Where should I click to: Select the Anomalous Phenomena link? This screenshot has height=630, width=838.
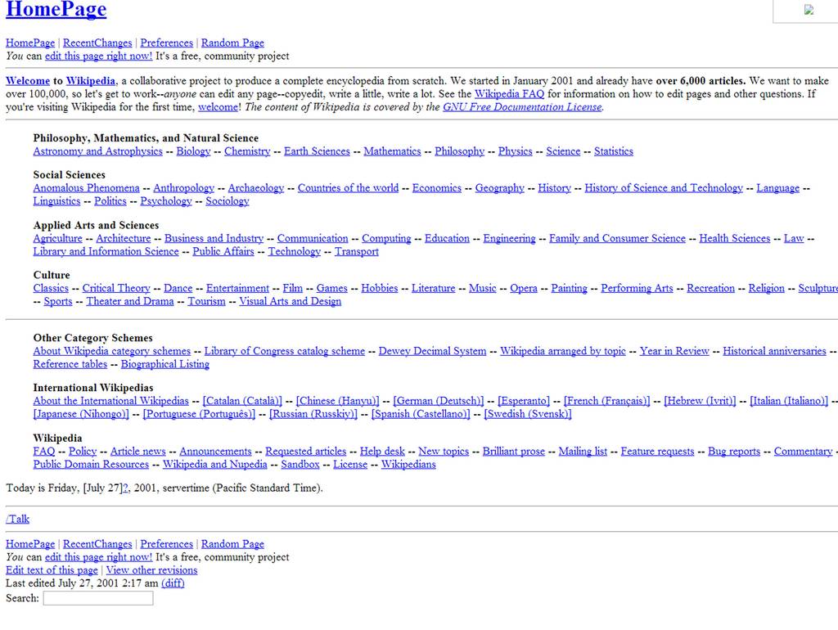[86, 188]
